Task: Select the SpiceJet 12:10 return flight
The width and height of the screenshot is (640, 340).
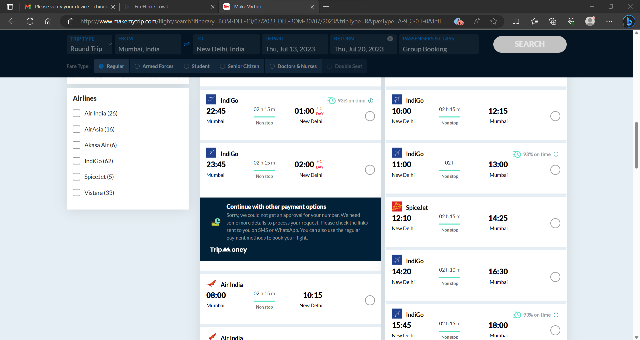Action: point(555,223)
